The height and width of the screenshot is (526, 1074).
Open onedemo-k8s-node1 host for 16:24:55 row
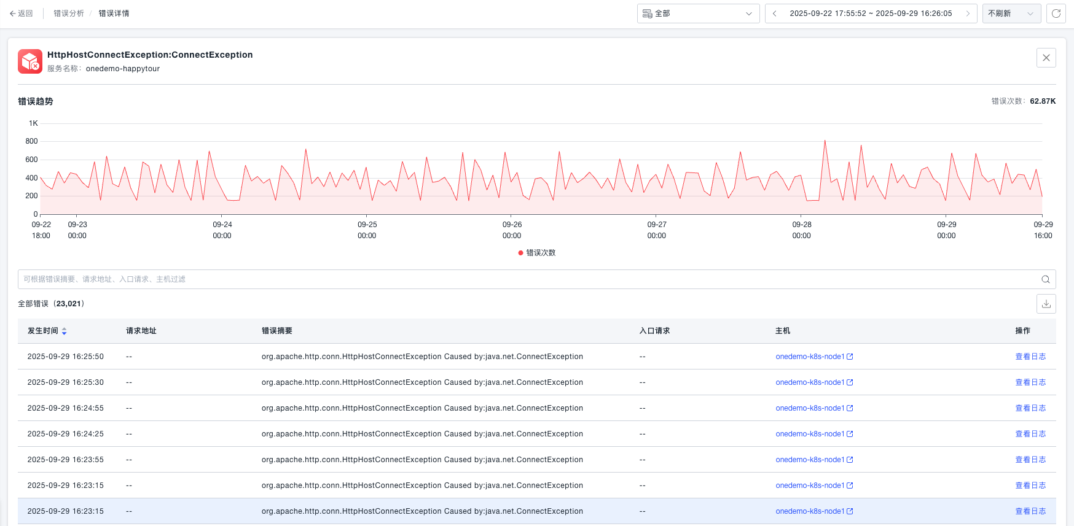(x=809, y=408)
